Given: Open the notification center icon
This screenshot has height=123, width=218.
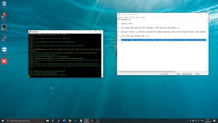Looking at the screenshot, I should pyautogui.click(x=214, y=121).
